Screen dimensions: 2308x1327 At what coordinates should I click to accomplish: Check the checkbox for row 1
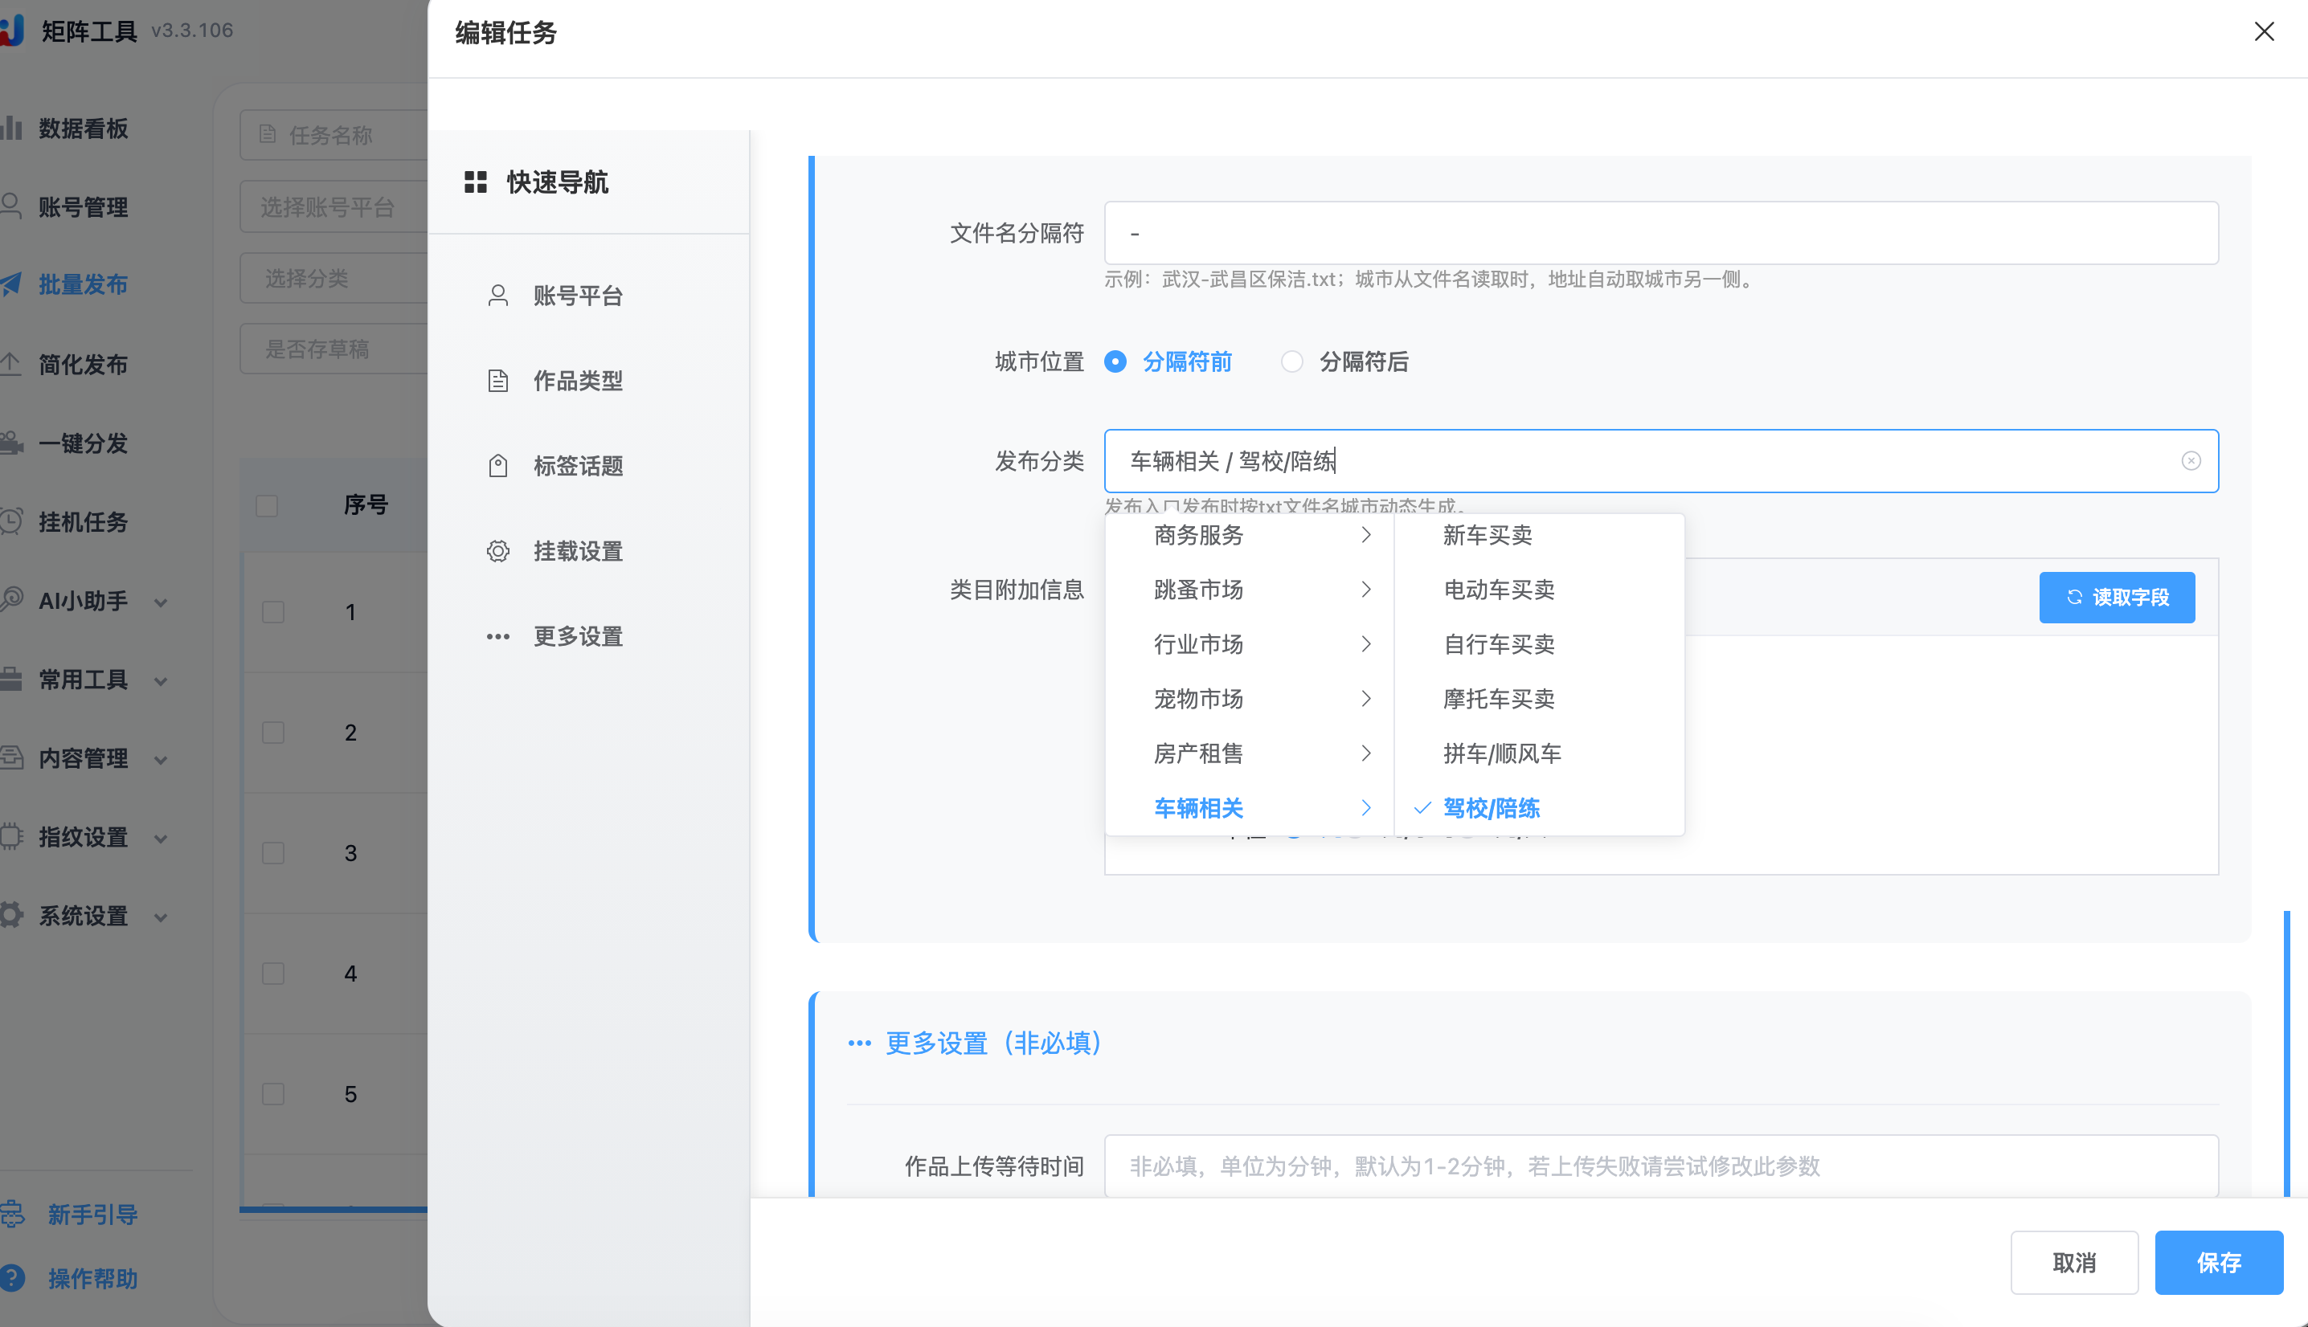tap(273, 611)
